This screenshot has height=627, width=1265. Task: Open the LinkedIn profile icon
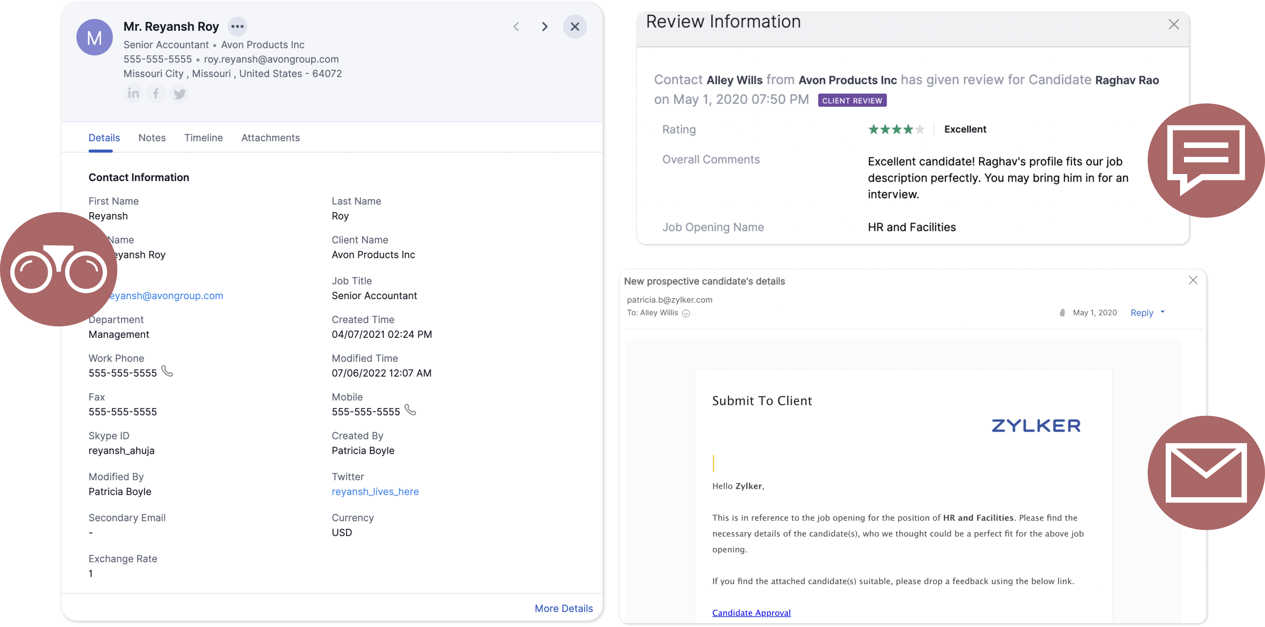coord(133,93)
